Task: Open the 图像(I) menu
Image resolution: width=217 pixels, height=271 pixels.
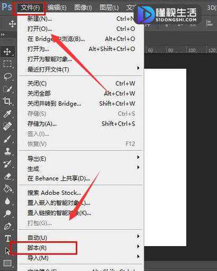Action: 83,7
